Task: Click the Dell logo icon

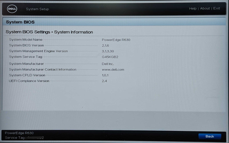Action: [x=12, y=9]
